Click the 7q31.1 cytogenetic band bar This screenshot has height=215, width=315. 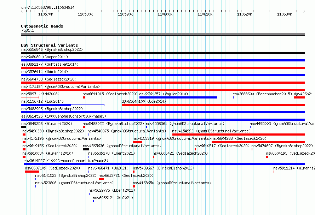tap(163, 34)
